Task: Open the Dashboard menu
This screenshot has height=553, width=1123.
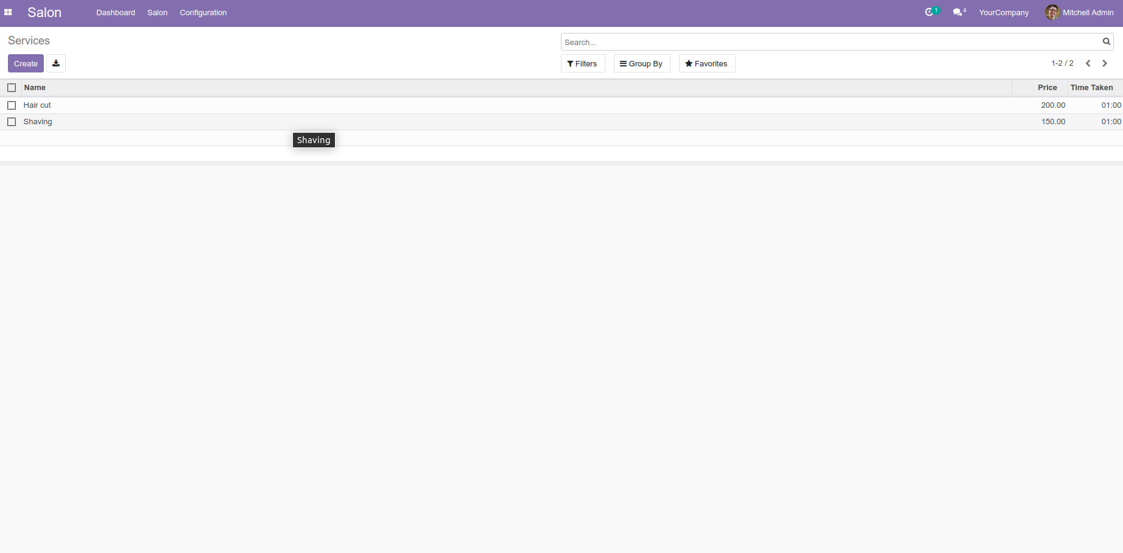Action: tap(116, 12)
